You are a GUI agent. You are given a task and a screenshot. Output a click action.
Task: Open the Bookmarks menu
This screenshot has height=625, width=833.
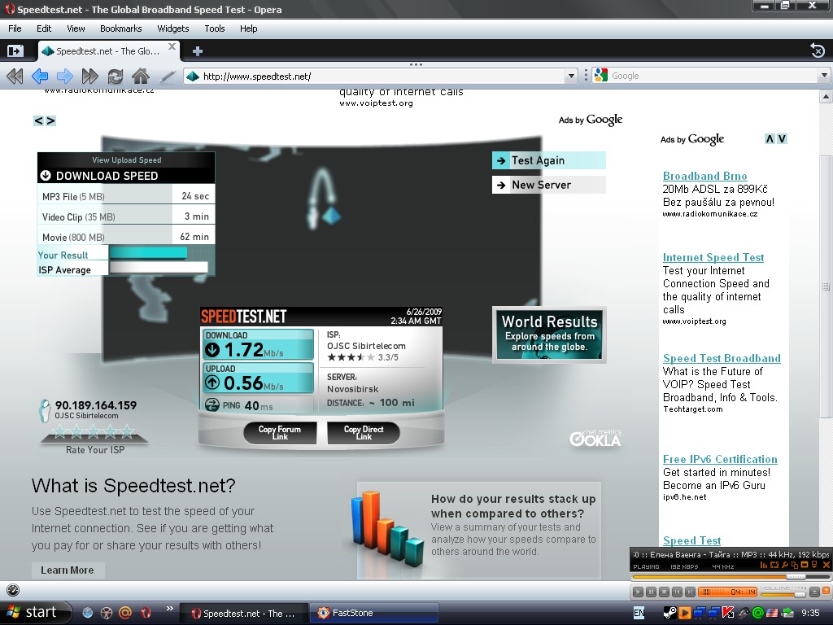(x=121, y=28)
